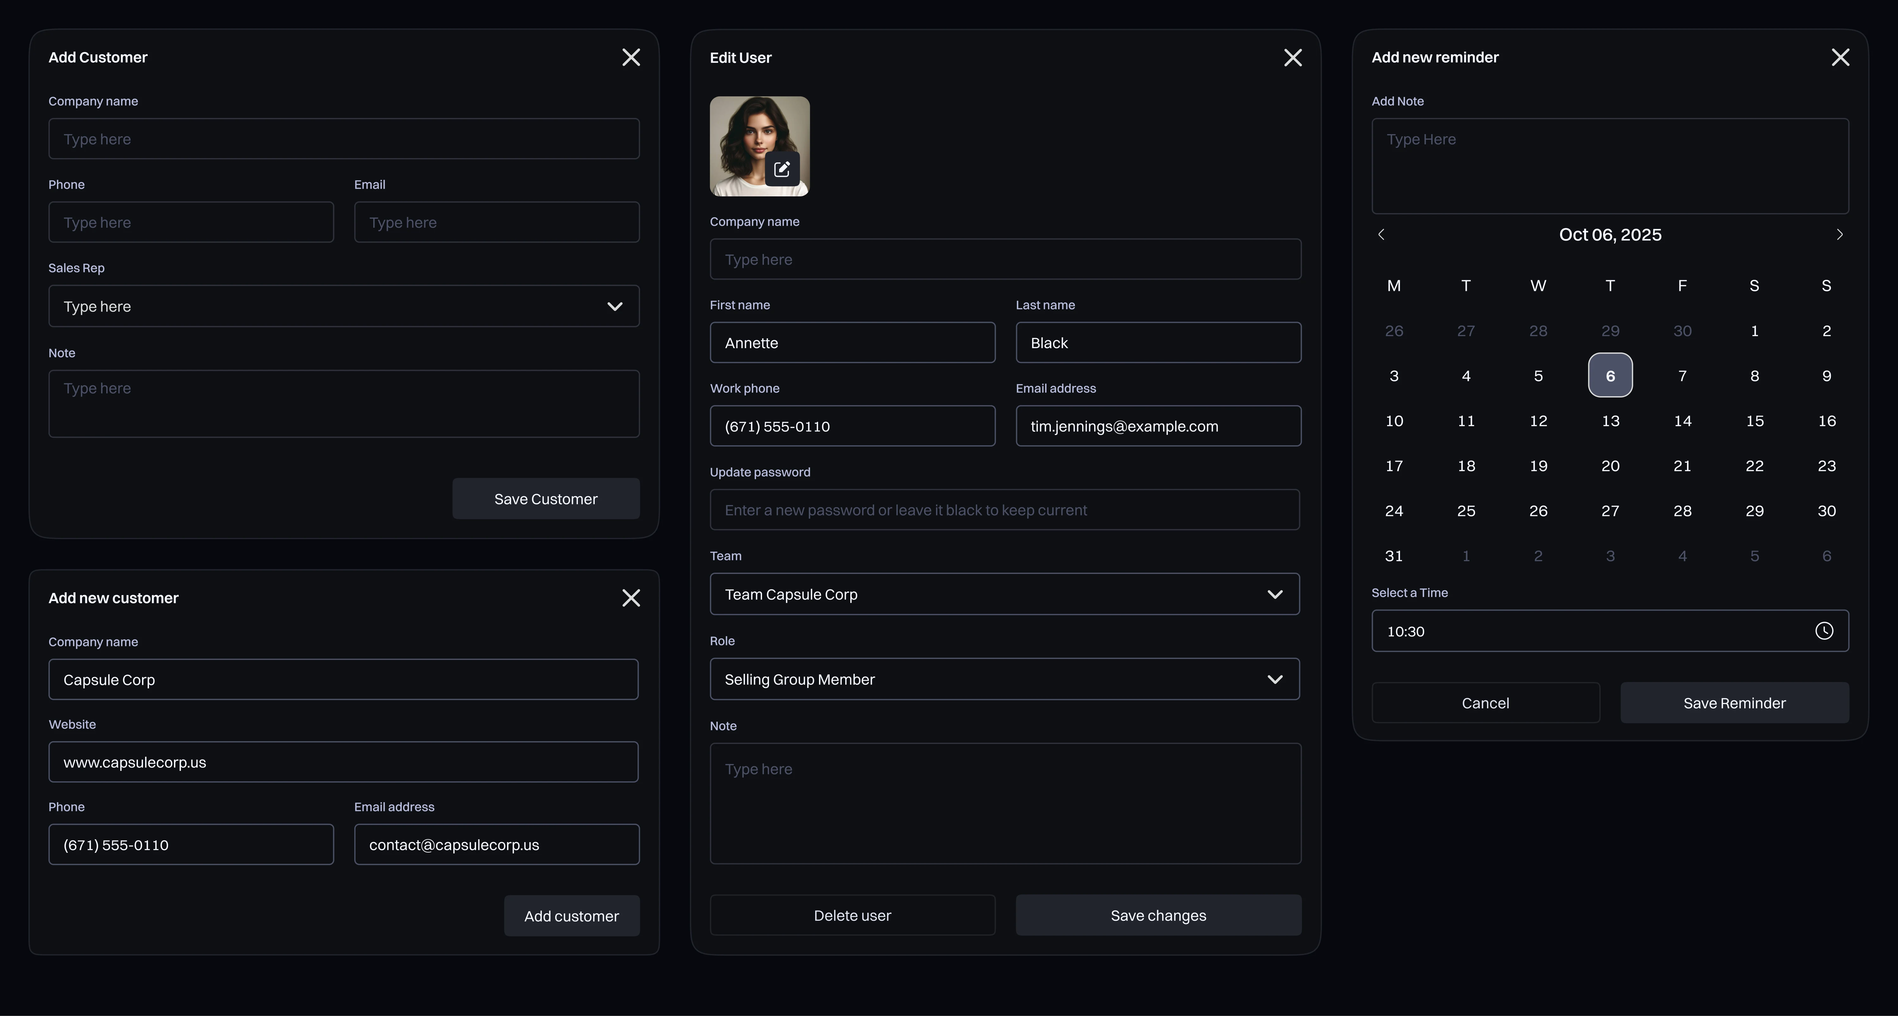The width and height of the screenshot is (1898, 1016).
Task: Click the edit photo icon on avatar
Action: tap(782, 169)
